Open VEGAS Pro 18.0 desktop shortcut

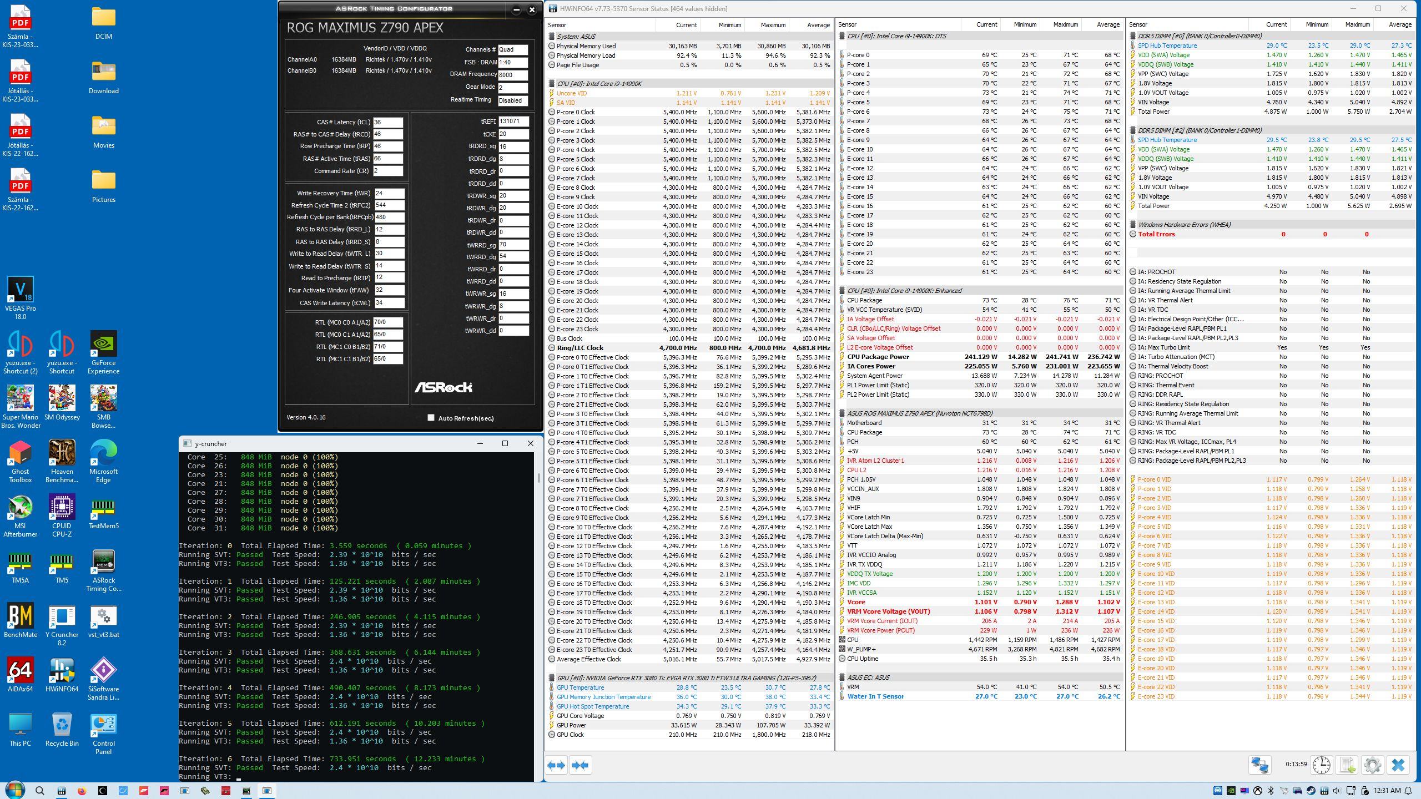coord(21,299)
